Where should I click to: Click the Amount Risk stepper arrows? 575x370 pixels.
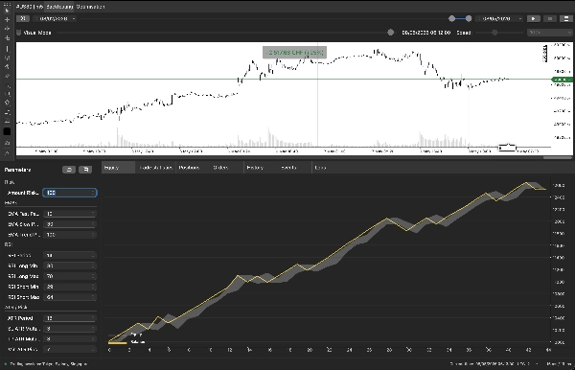coord(93,193)
